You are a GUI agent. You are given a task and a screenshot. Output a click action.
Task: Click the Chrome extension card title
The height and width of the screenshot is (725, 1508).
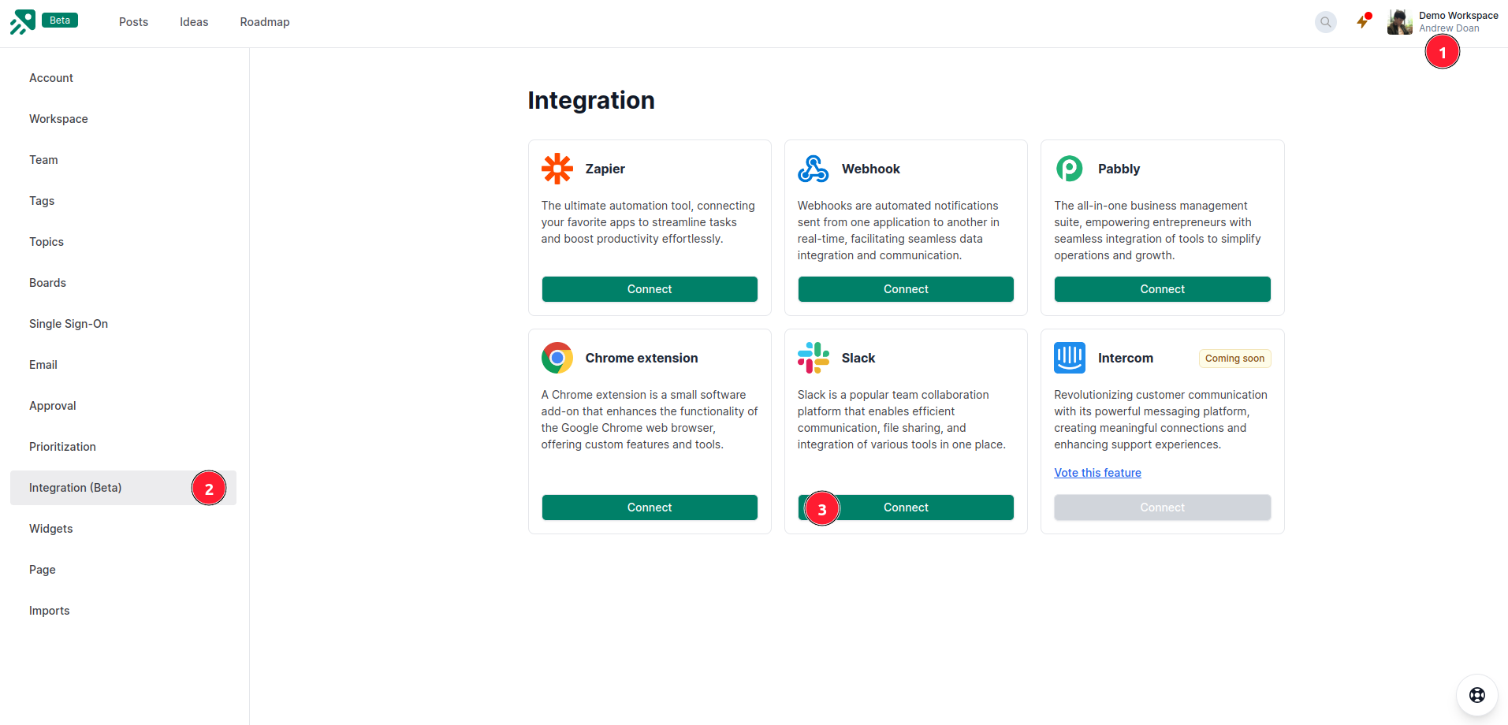(641, 358)
